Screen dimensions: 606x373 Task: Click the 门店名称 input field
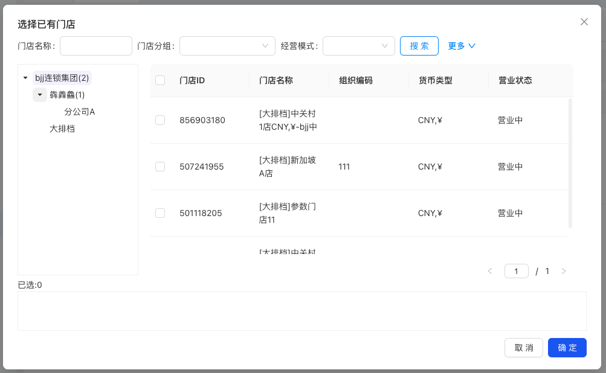pos(96,46)
